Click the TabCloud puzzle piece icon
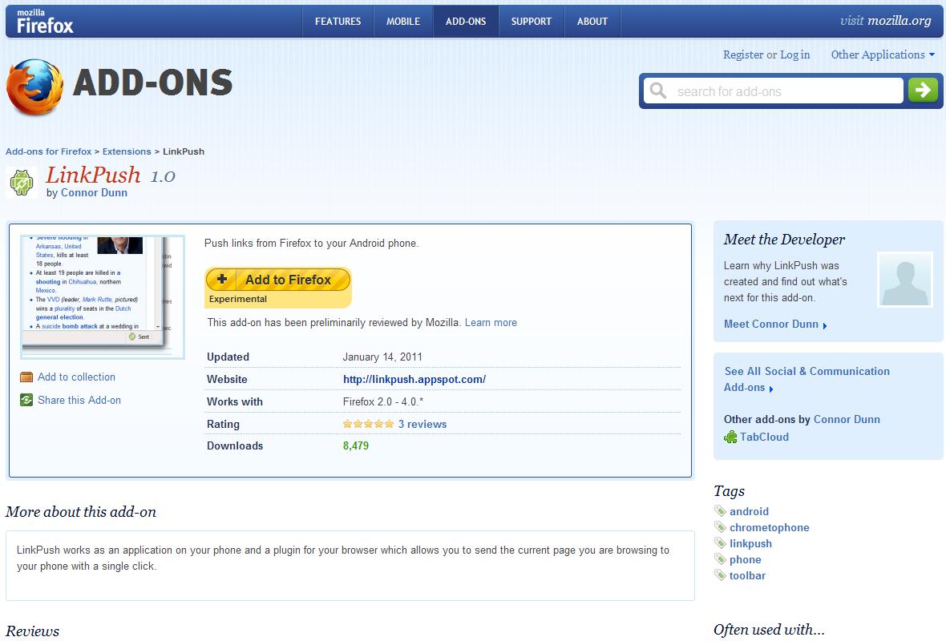 pyautogui.click(x=730, y=437)
